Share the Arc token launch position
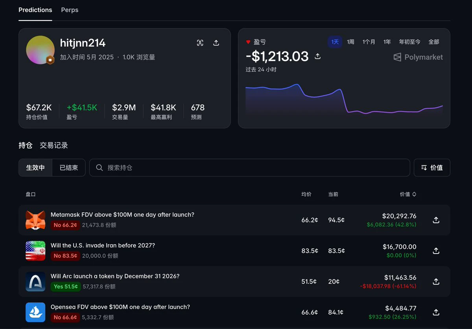Image resolution: width=472 pixels, height=329 pixels. pyautogui.click(x=436, y=281)
